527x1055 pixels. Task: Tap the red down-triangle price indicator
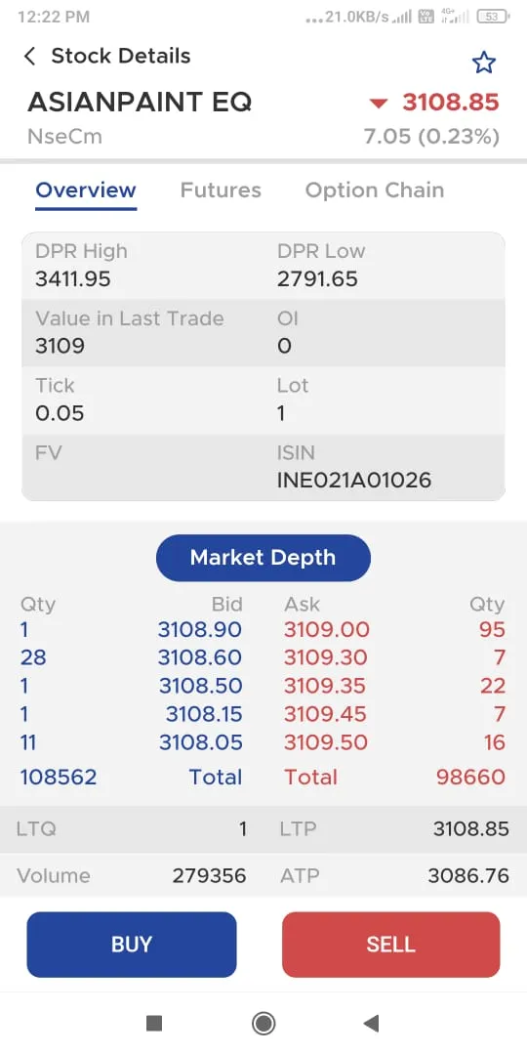(x=379, y=103)
